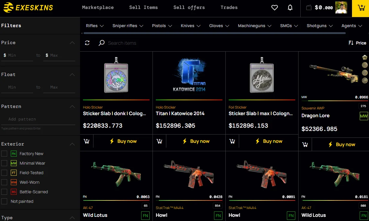
Task: Click the Price sort label
Action: (361, 43)
